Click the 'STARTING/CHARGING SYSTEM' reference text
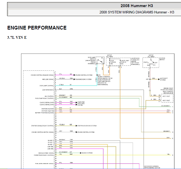181x169 pixels. pyautogui.click(x=87, y=126)
